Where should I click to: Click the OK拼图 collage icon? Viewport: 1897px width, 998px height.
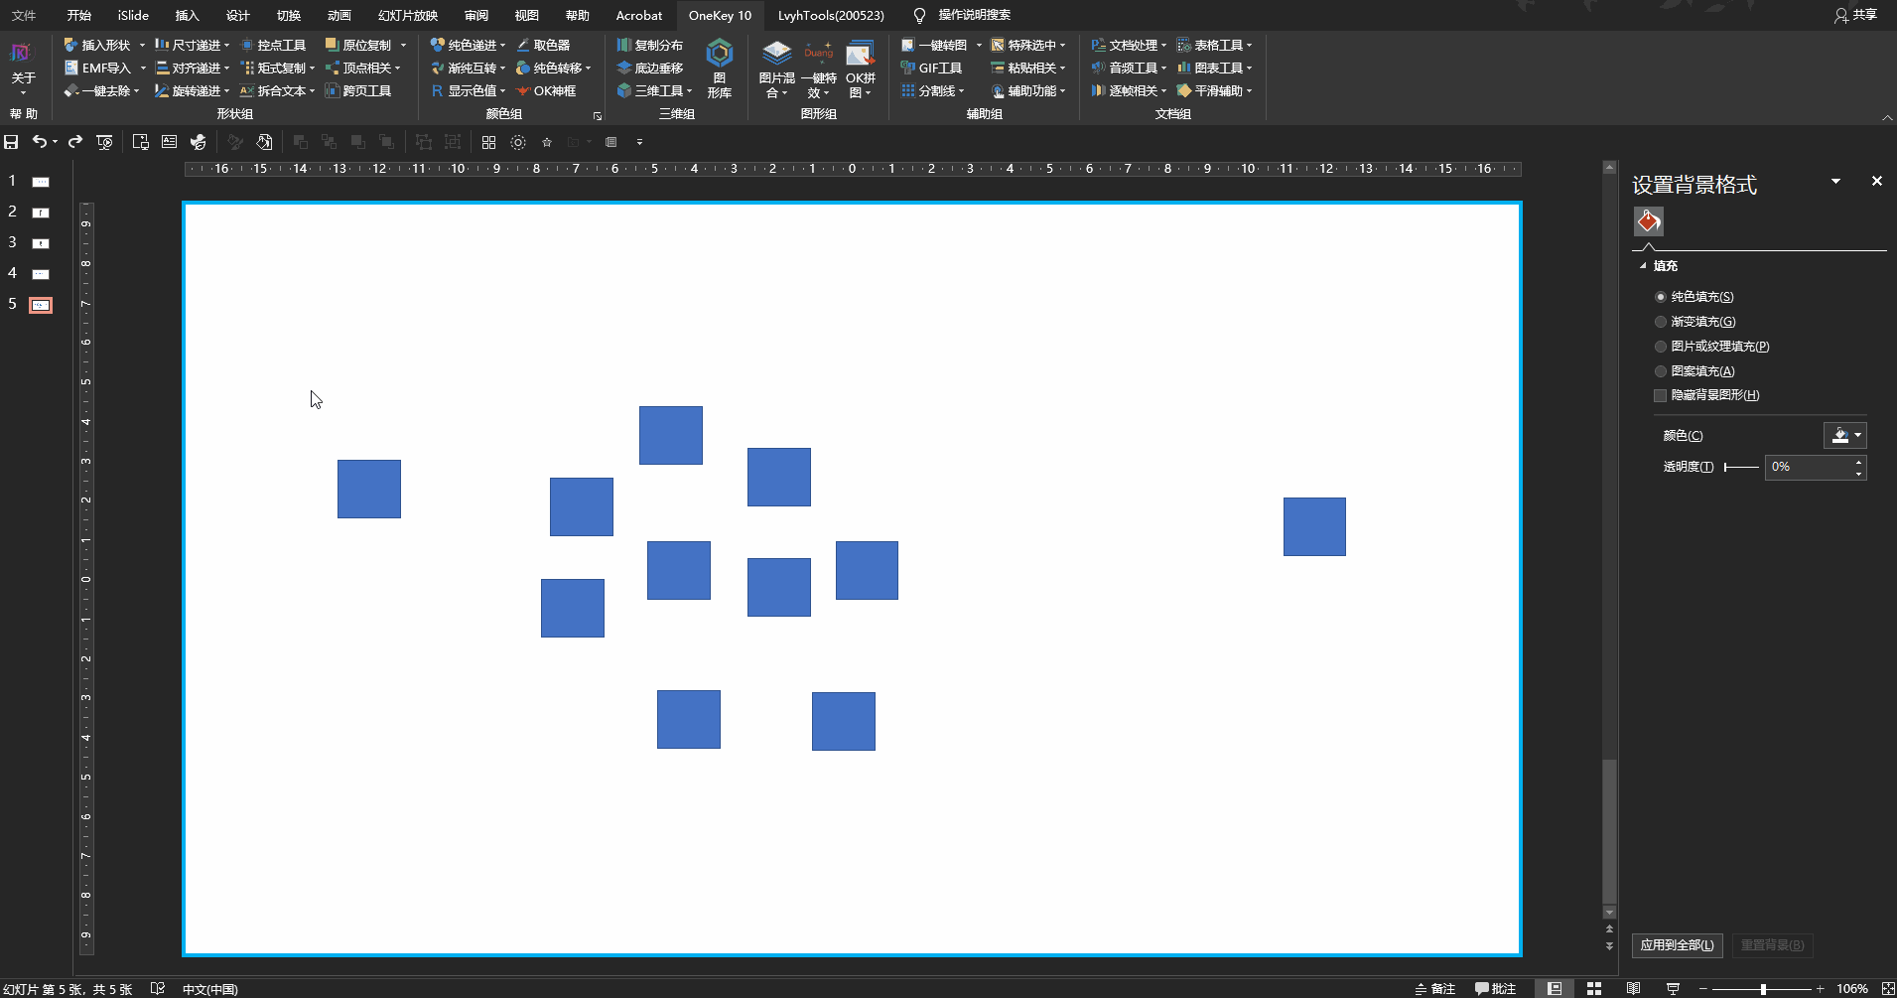coord(861,69)
